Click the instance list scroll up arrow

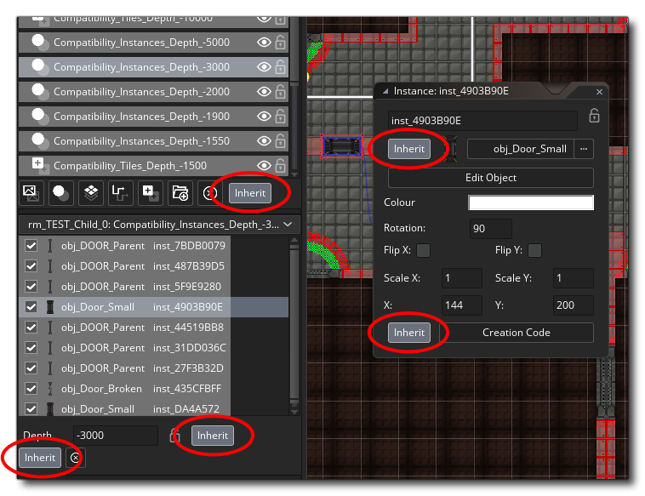point(294,240)
